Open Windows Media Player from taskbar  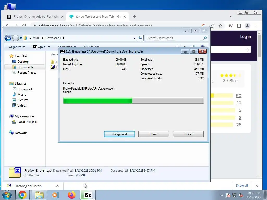pos(55,195)
